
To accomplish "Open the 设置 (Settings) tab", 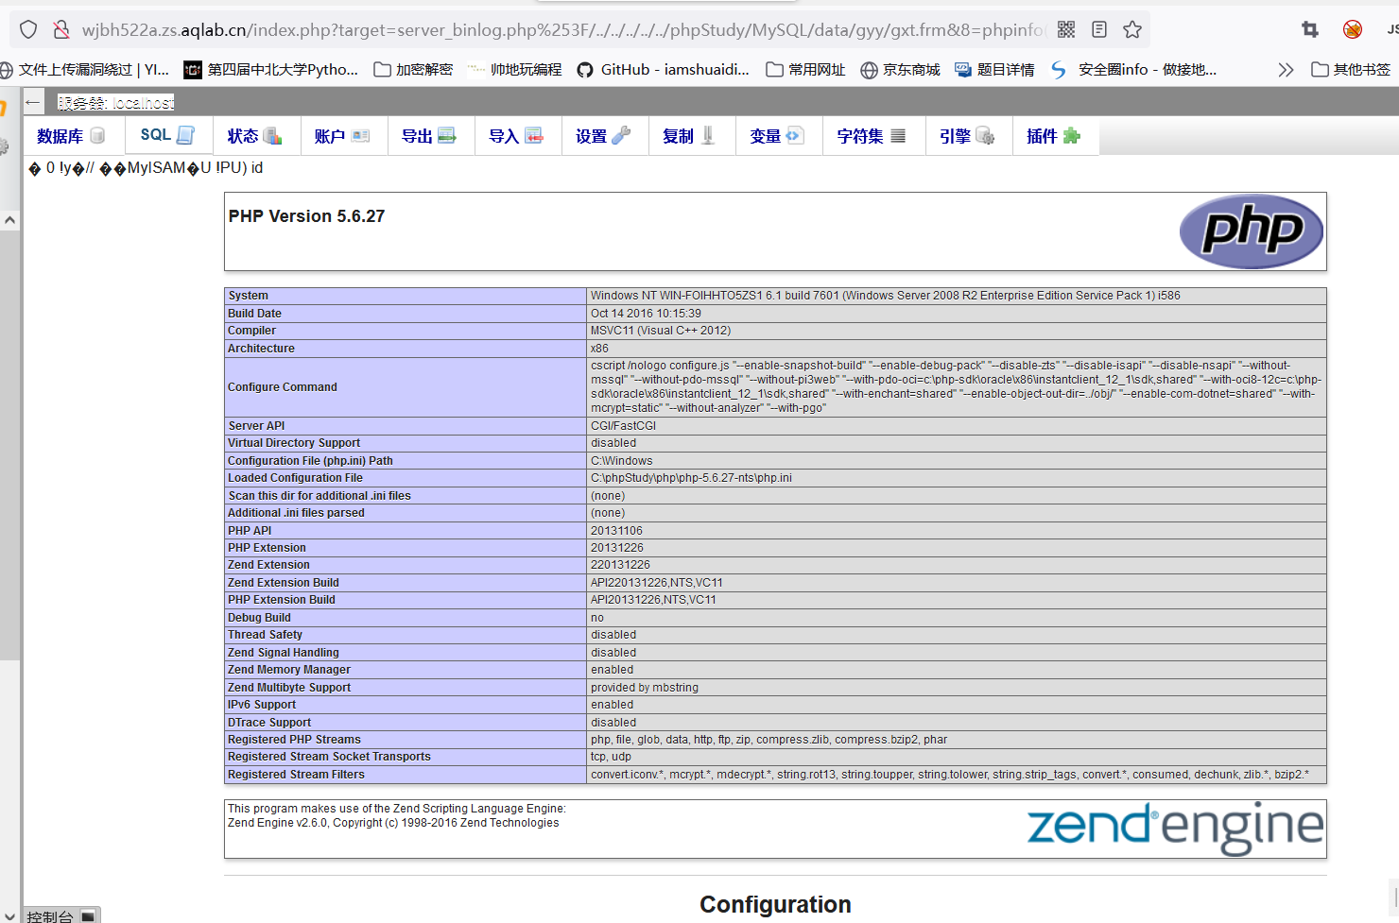I will tap(604, 136).
